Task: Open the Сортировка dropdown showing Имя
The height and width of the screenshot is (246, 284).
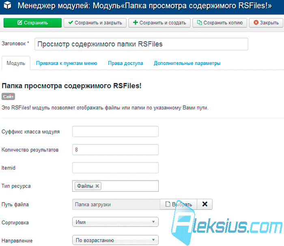Action: coord(115,222)
